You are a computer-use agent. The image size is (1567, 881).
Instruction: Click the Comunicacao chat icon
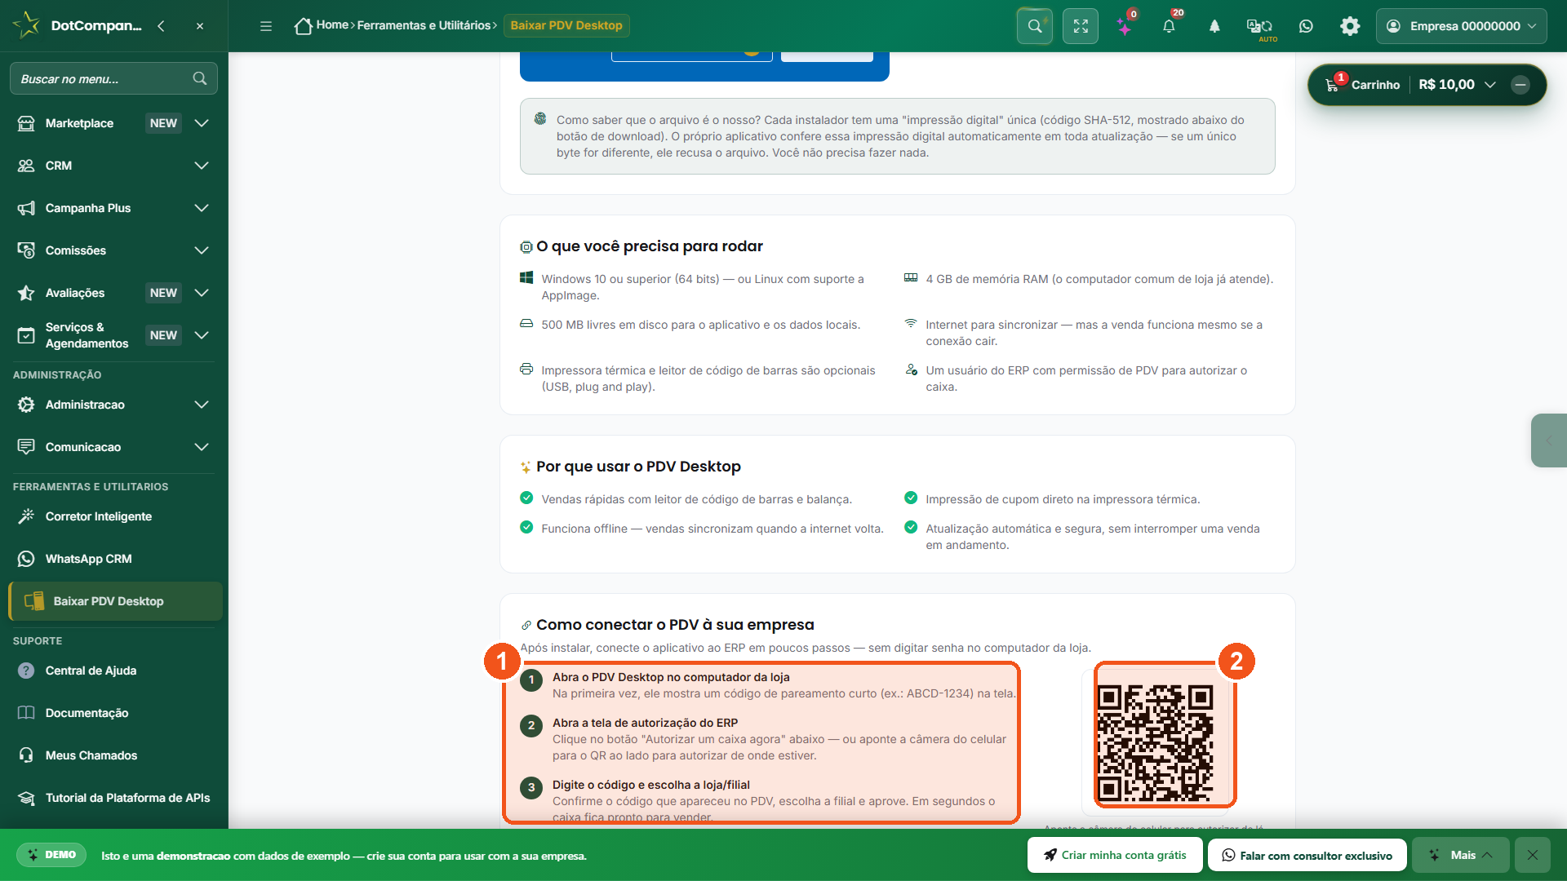pyautogui.click(x=26, y=447)
